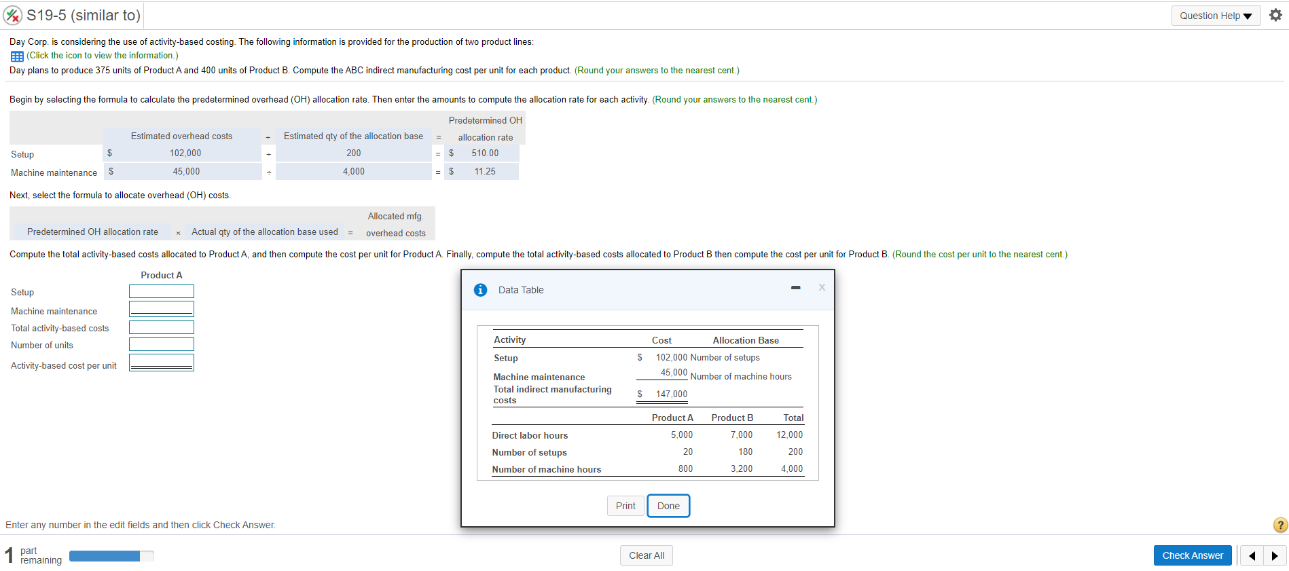Click the Number of units input field
The width and height of the screenshot is (1289, 571).
point(162,344)
